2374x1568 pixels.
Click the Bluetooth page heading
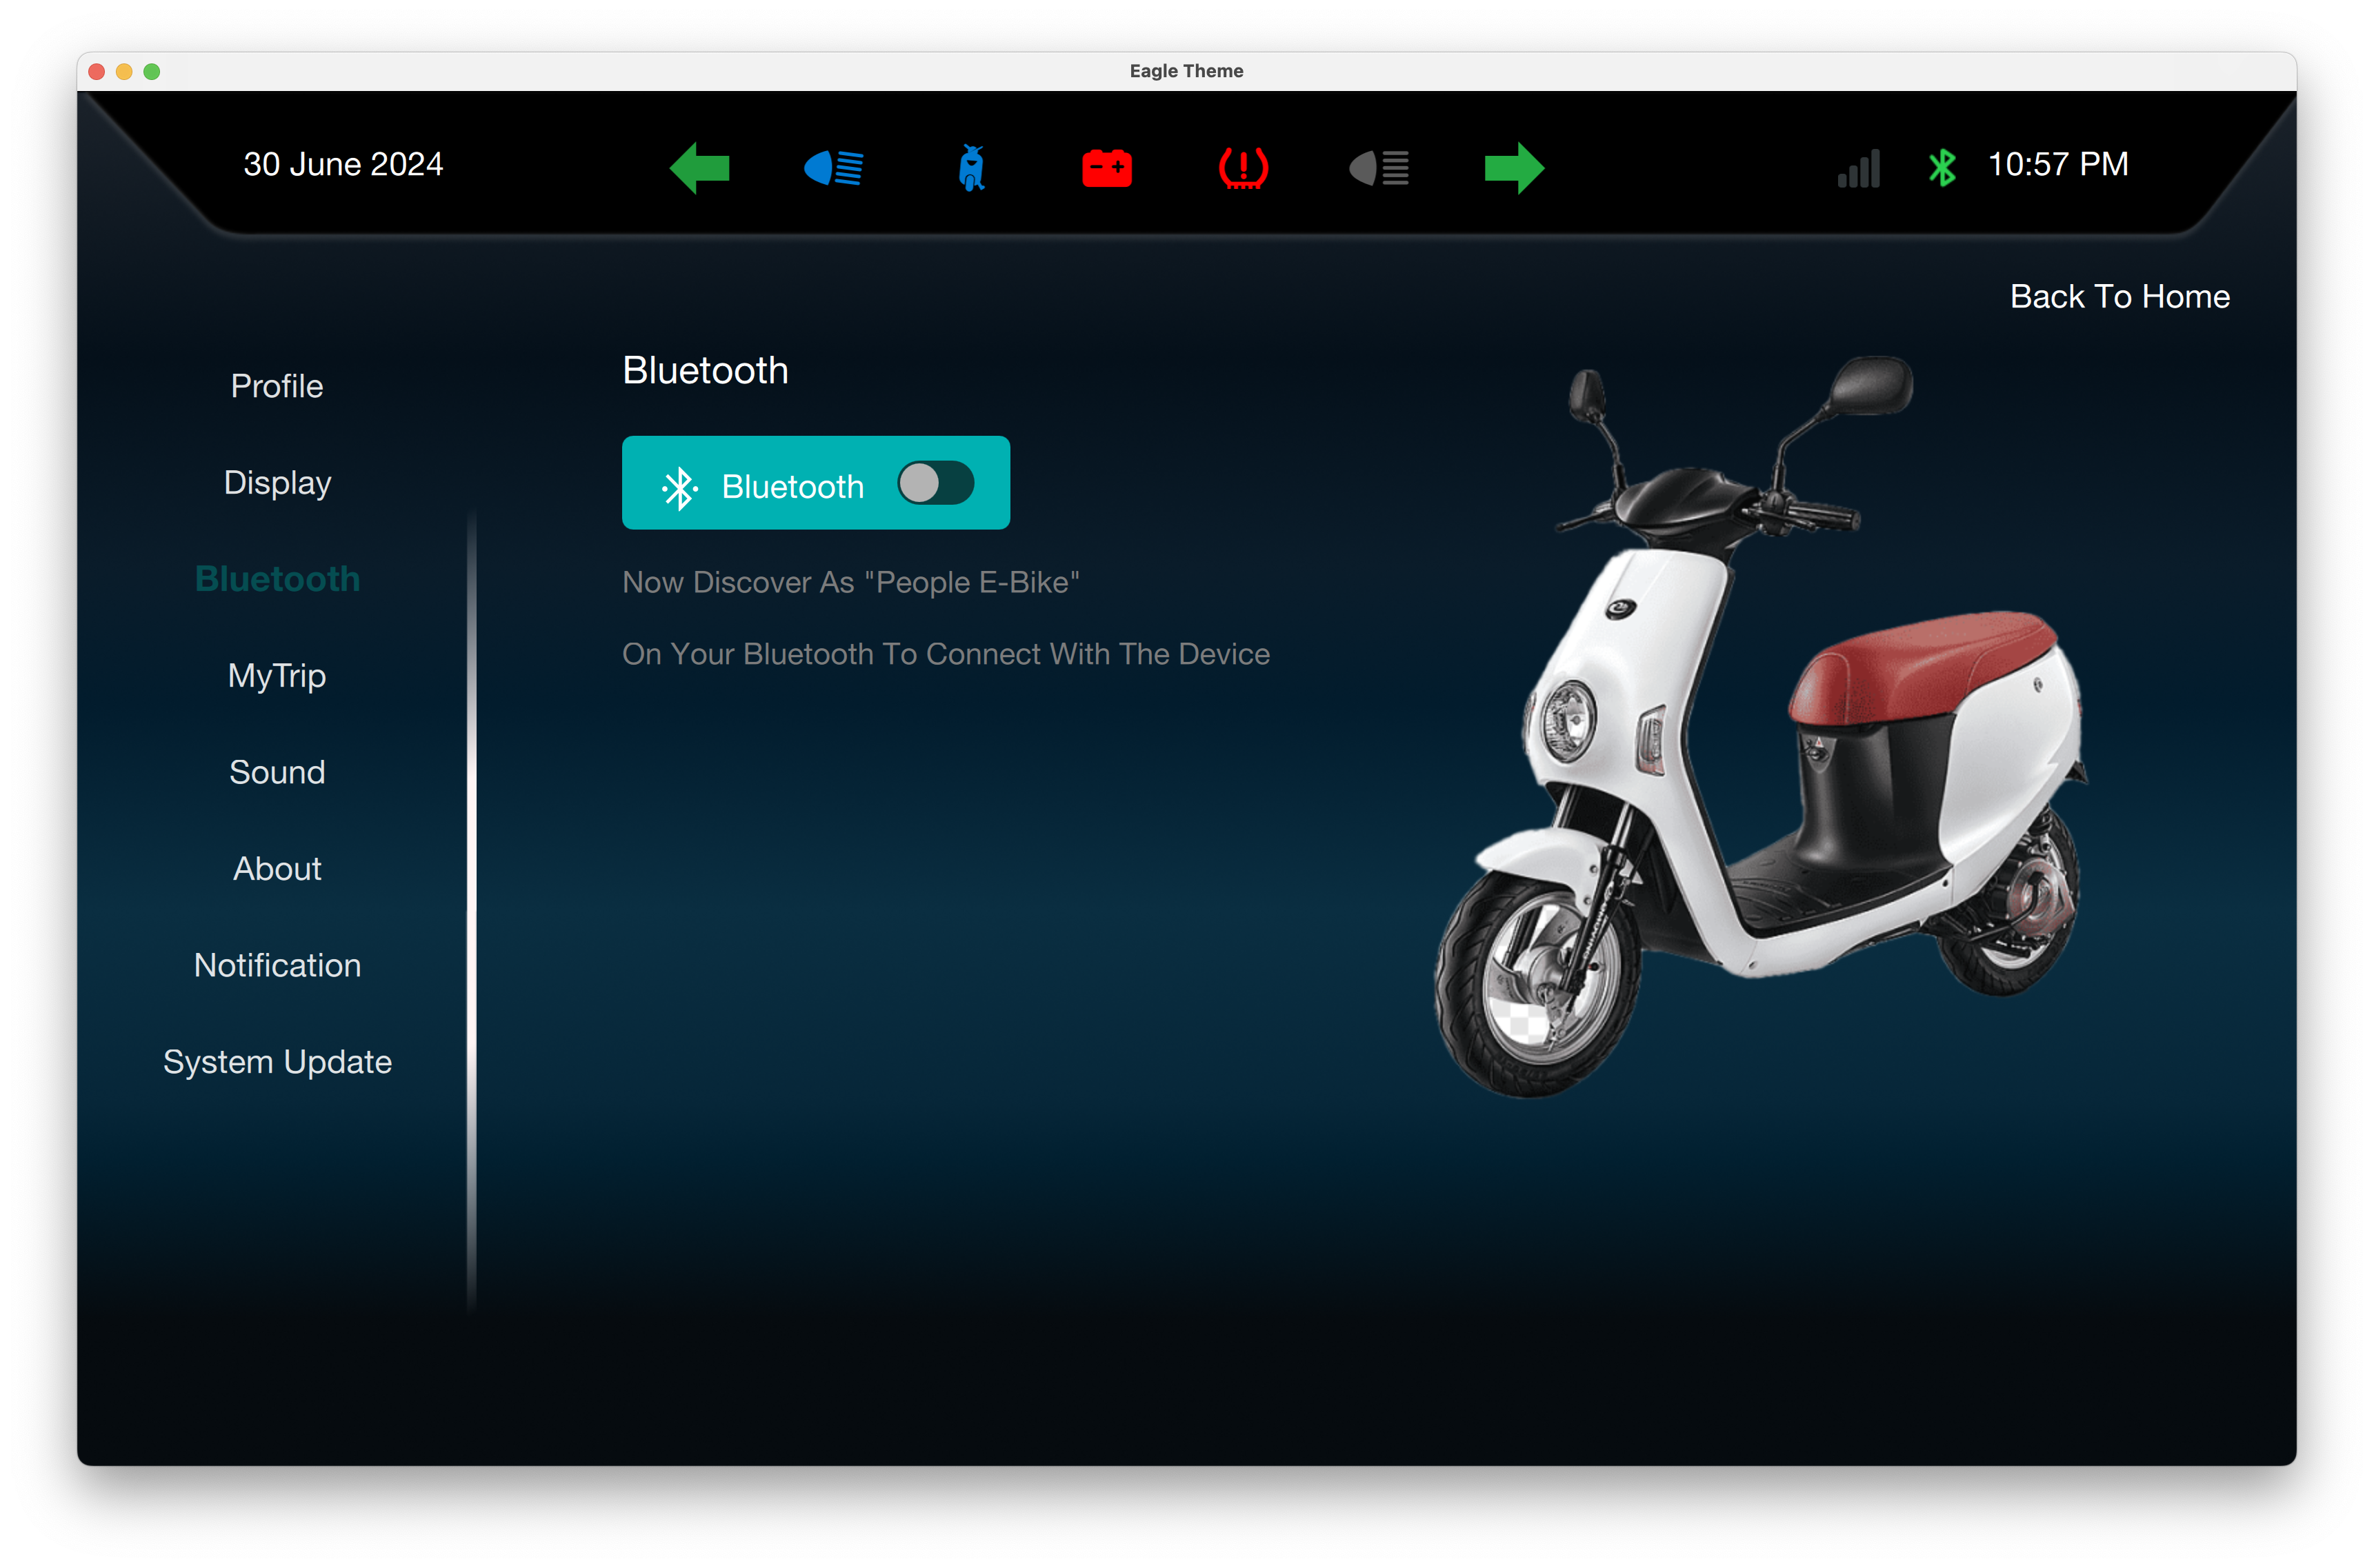point(705,370)
